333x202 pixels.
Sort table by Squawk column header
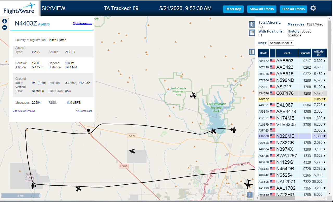pyautogui.click(x=305, y=53)
